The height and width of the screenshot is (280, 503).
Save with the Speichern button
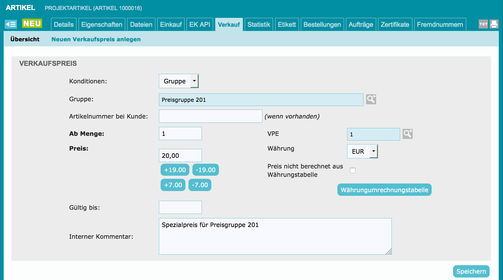tap(471, 271)
